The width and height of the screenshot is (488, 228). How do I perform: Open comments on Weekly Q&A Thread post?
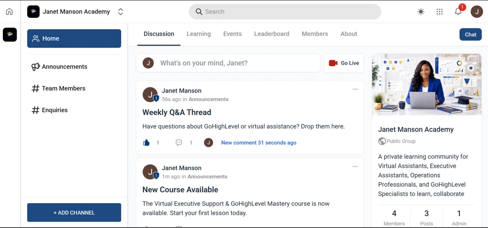point(179,143)
